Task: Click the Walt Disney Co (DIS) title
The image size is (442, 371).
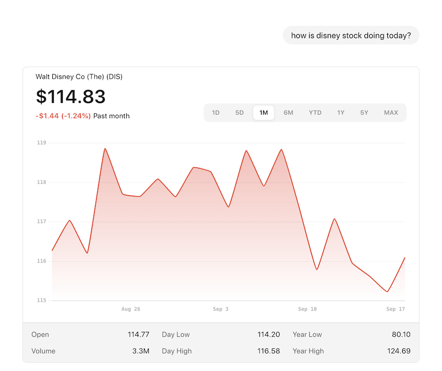Action: [79, 76]
